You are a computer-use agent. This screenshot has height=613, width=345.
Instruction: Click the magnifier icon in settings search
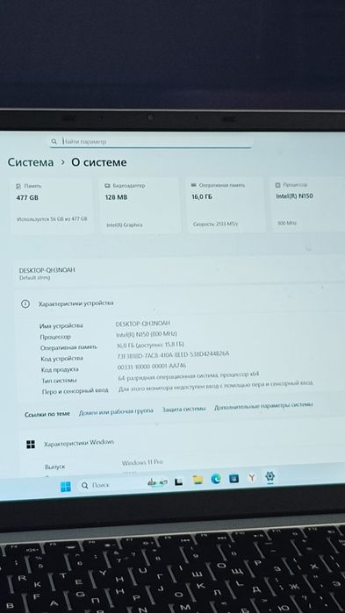54,141
